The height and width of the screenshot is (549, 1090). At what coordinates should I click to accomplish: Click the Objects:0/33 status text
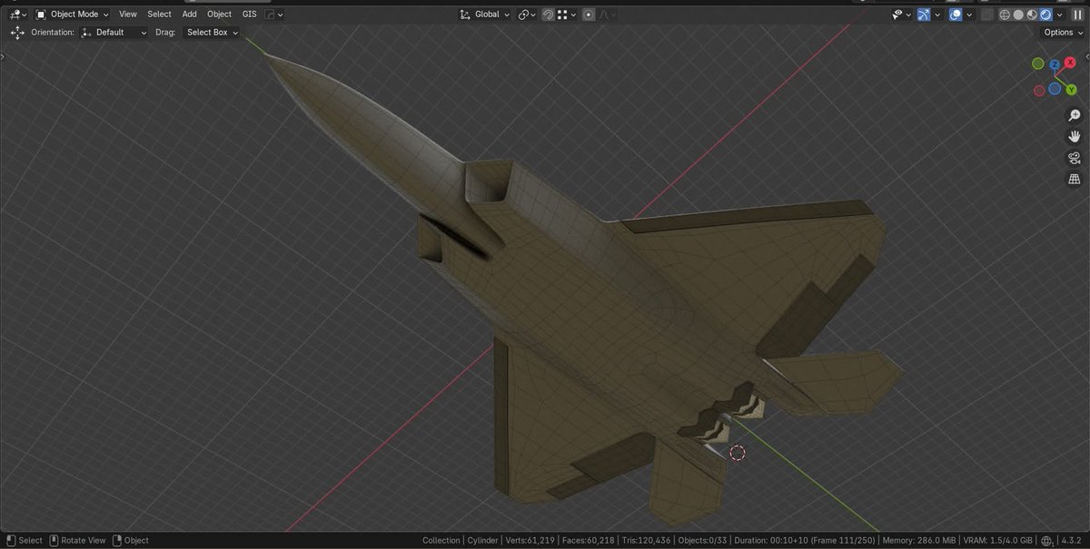pyautogui.click(x=703, y=541)
